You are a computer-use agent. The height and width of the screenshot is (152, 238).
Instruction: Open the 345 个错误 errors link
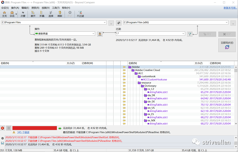coord(23,132)
